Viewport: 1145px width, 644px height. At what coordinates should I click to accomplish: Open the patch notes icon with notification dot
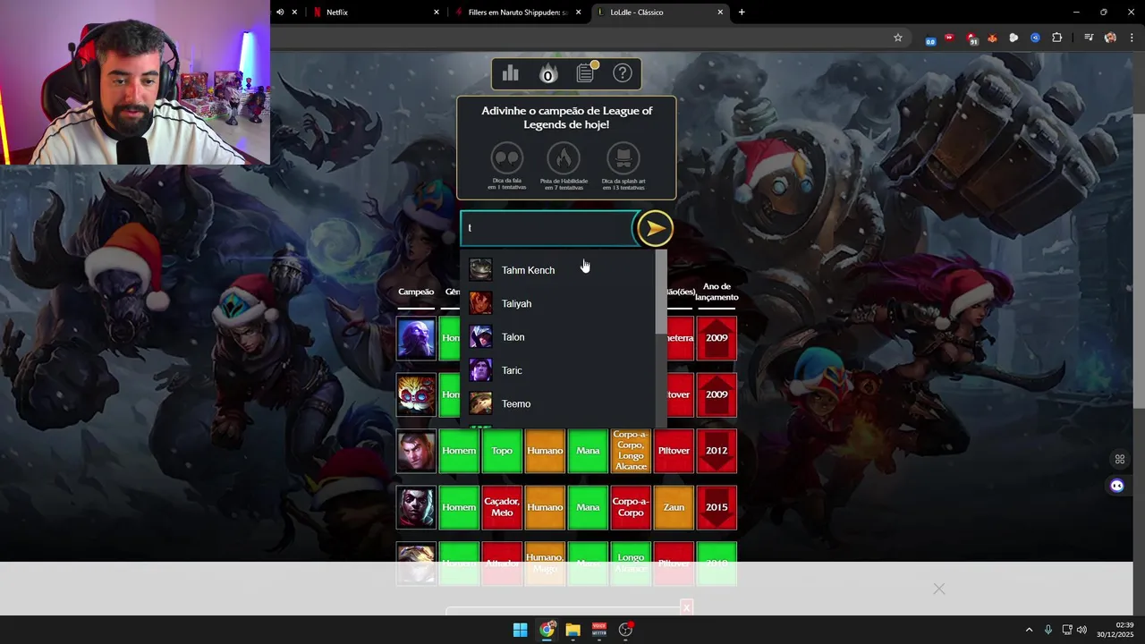point(586,72)
